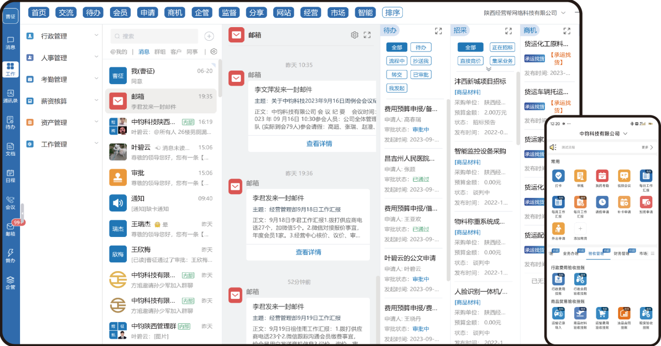Open the 邮箱 panel settings gear
This screenshot has width=661, height=346.
354,34
